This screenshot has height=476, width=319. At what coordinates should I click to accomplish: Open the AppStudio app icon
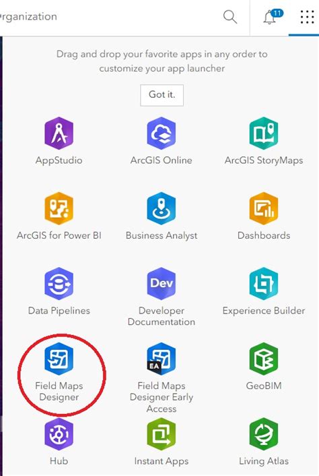pos(59,133)
